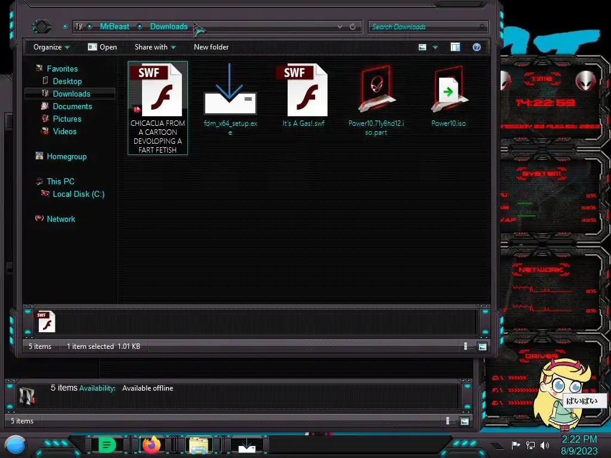This screenshot has width=611, height=458.
Task: Select Favorites in the navigation pane
Action: [x=62, y=69]
